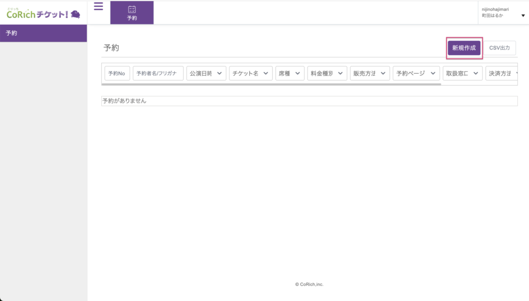Screen dimensions: 529x301
Task: Click the horizontal scrollbar under the filters
Action: coord(271,84)
